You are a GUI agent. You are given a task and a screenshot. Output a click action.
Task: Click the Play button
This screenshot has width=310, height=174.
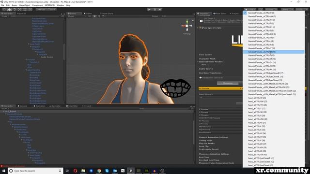click(x=149, y=10)
